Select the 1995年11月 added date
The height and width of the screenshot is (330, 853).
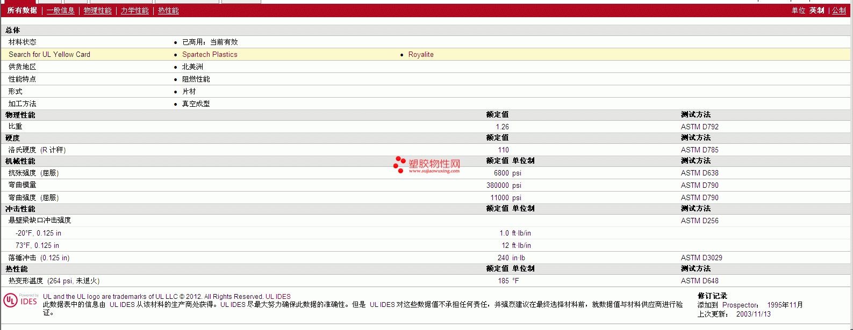click(x=785, y=305)
